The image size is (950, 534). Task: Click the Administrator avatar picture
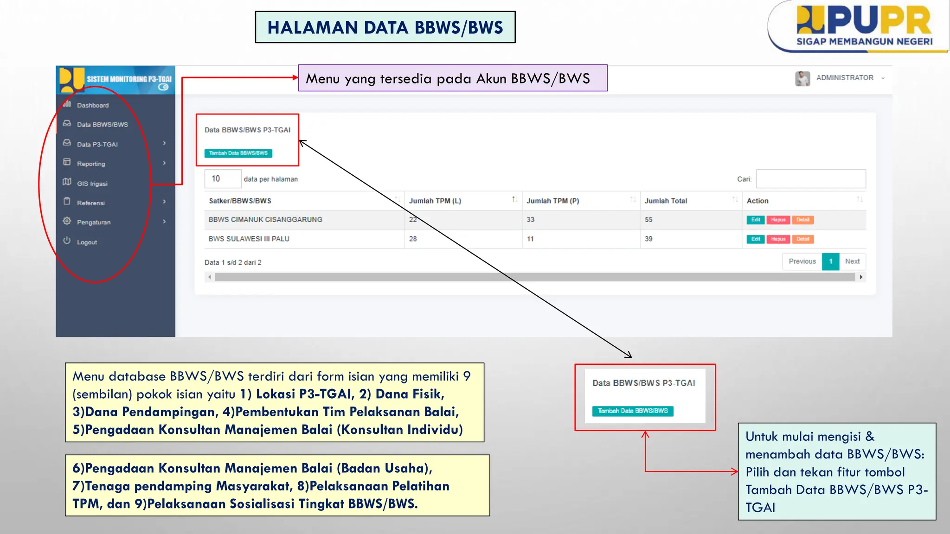(x=802, y=78)
